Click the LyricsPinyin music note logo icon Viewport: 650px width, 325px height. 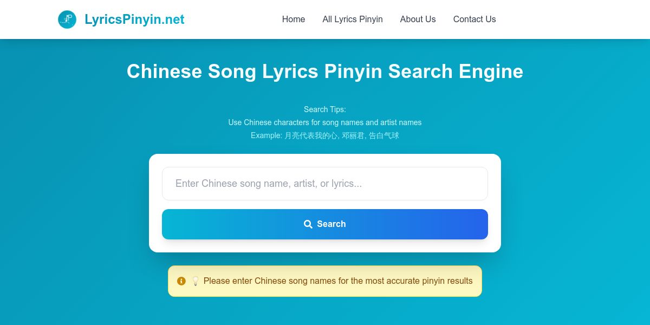[67, 19]
